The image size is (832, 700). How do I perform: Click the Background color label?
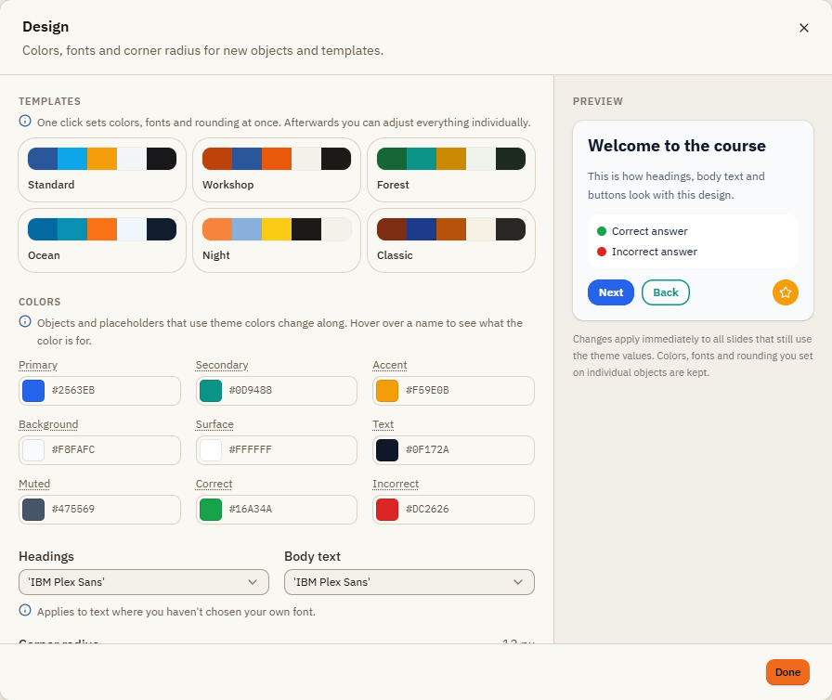coord(48,424)
